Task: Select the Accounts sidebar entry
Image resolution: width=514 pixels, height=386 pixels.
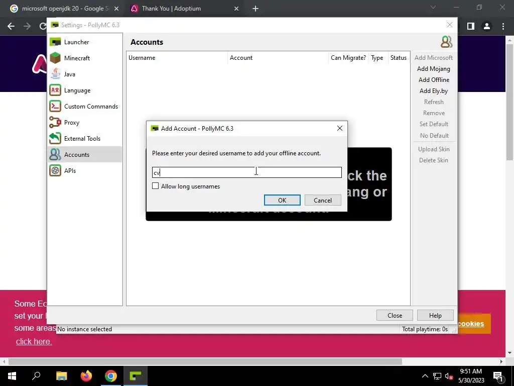Action: point(85,155)
